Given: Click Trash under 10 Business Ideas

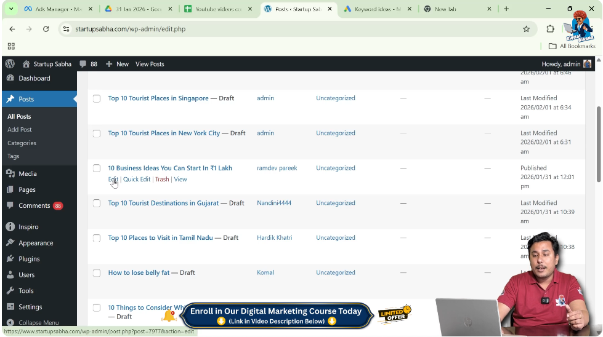Looking at the screenshot, I should click(162, 179).
